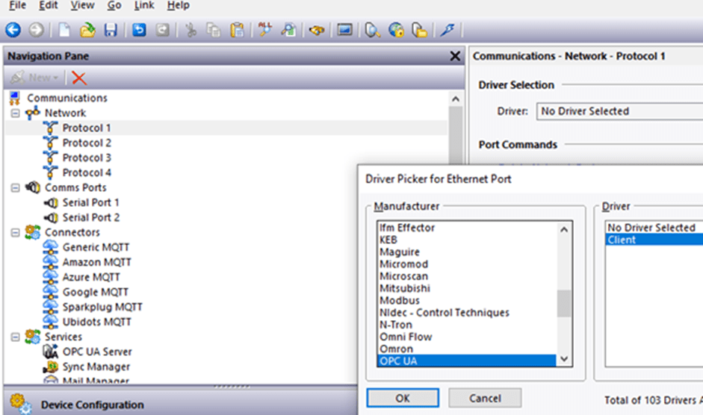Delete item with red X in Navigation Pane

[79, 78]
